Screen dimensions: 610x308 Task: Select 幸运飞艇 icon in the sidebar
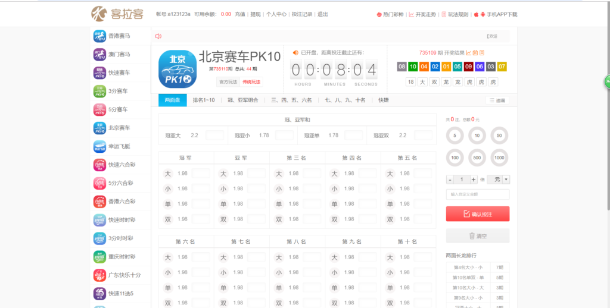[99, 146]
